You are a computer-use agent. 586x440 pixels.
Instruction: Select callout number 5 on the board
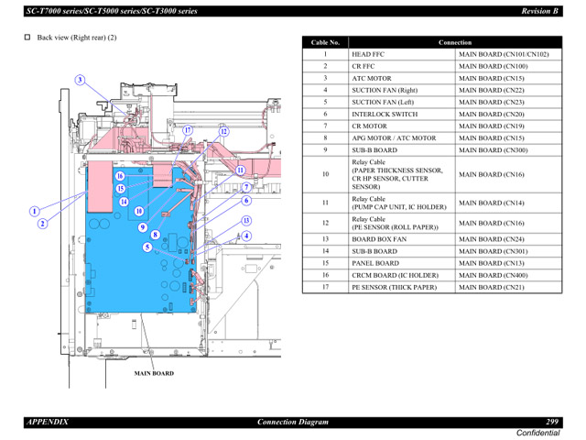146,247
